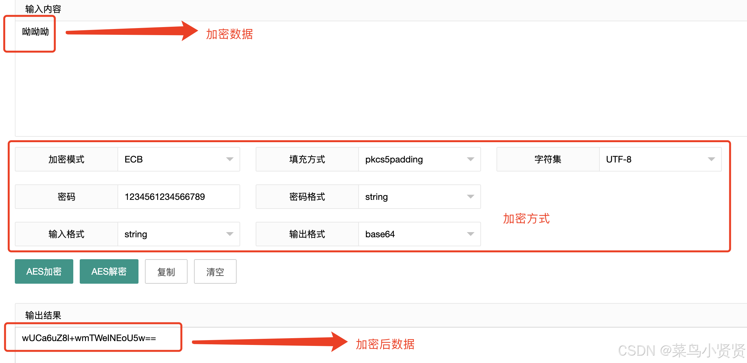The image size is (747, 363).
Task: Click the 字符集 charset label
Action: coord(547,159)
